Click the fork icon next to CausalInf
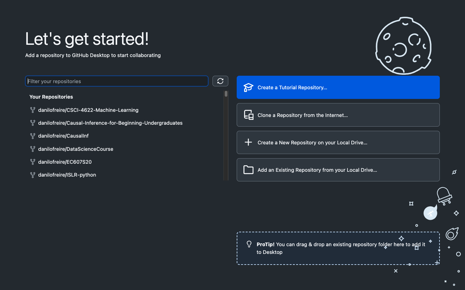The image size is (465, 290). pos(33,136)
